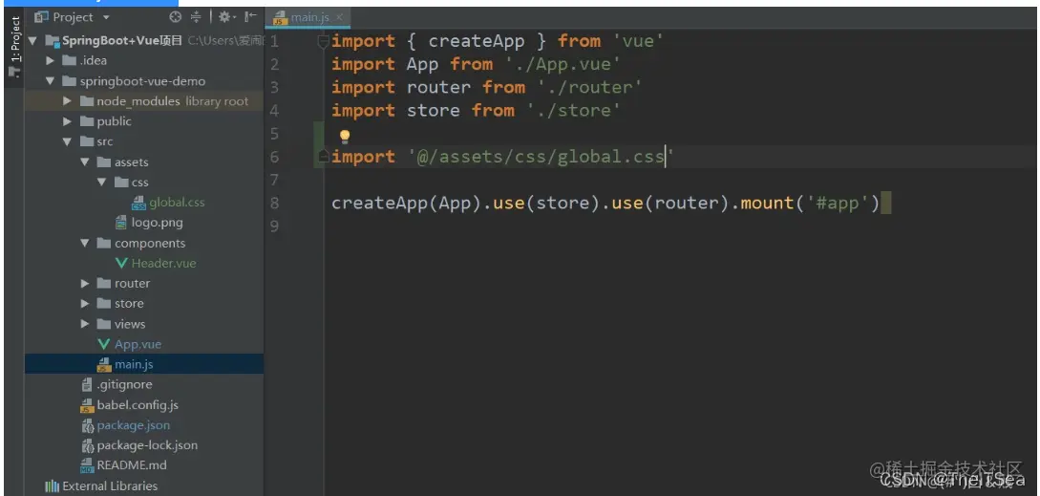Click the package.json file icon
Screen dimensions: 1040x496
(x=87, y=425)
